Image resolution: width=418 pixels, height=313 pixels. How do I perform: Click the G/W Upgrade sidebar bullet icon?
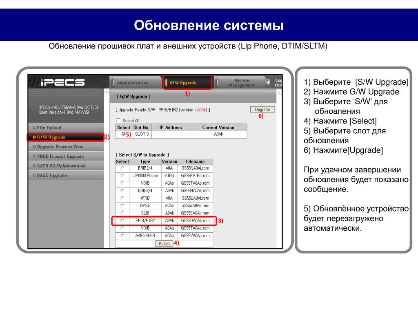coord(34,137)
